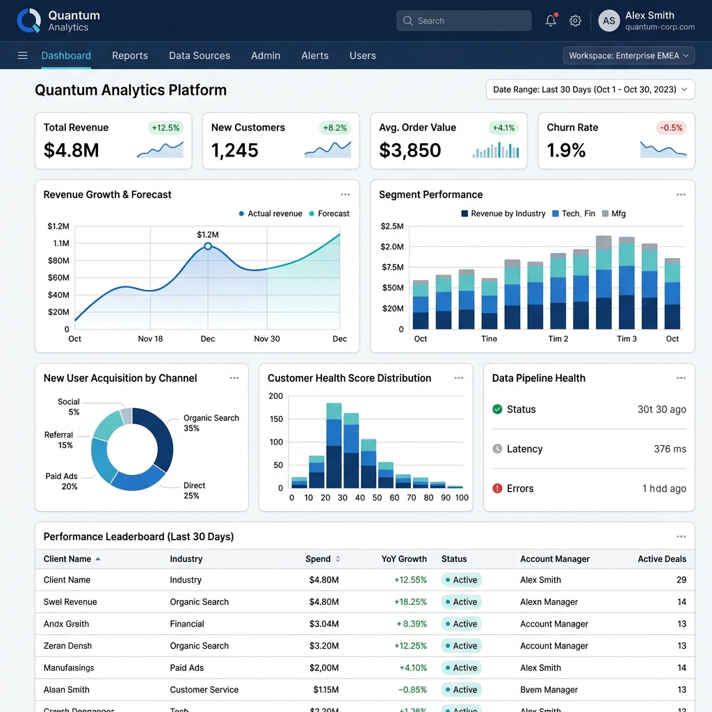Open the Users tab
The width and height of the screenshot is (712, 712).
click(362, 56)
